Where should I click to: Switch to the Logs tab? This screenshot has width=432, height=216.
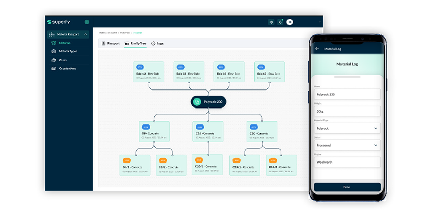point(156,43)
